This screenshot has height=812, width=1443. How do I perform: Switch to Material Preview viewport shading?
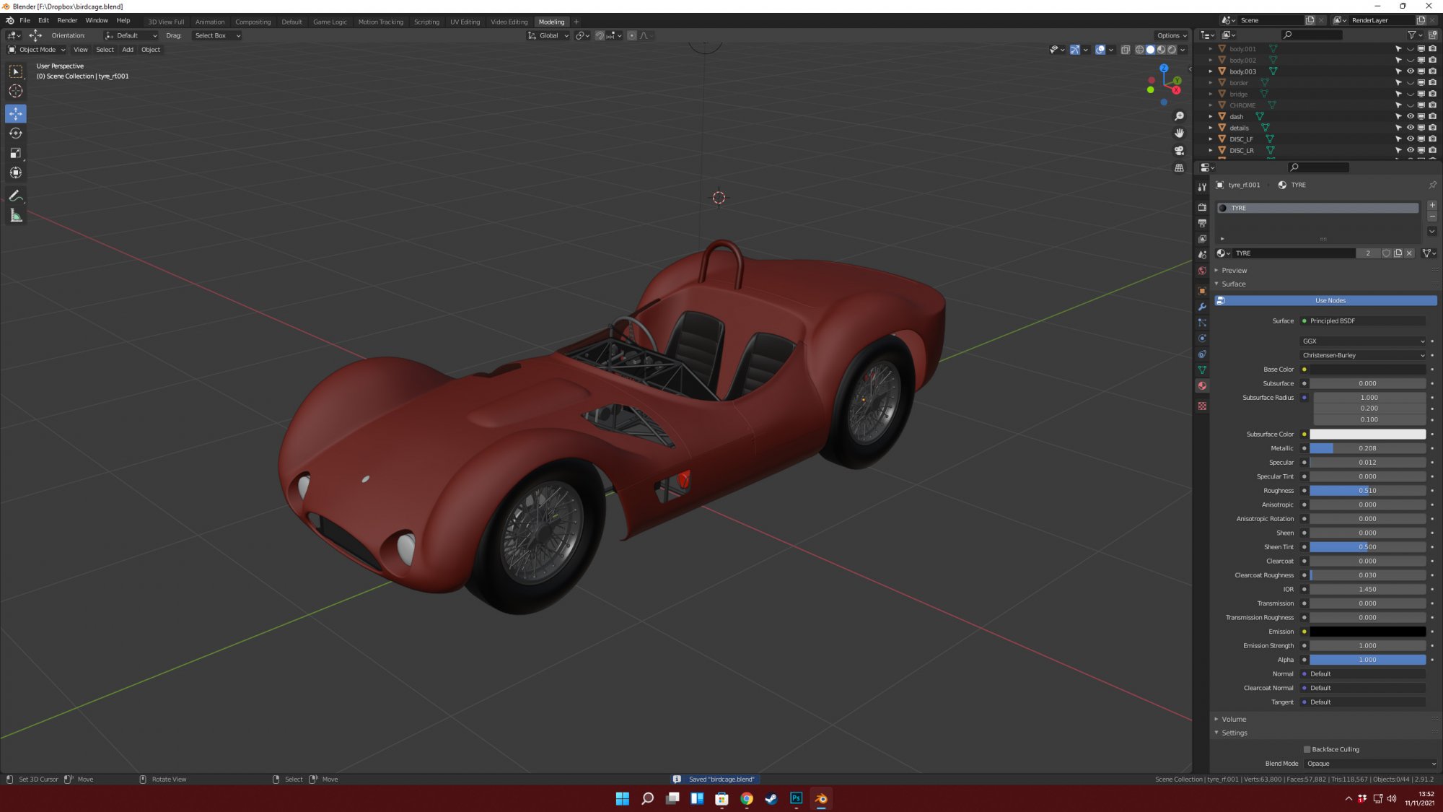1161,50
